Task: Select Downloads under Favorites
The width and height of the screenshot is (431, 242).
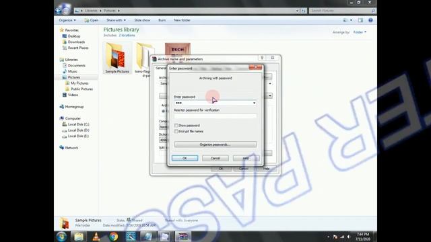Action: (x=76, y=42)
